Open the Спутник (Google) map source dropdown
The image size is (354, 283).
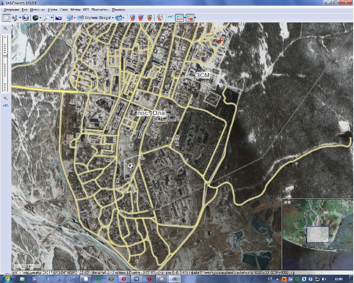click(x=96, y=17)
